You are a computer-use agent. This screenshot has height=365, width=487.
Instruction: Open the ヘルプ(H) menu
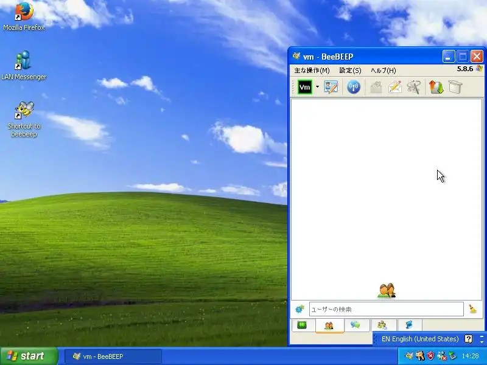click(x=384, y=71)
